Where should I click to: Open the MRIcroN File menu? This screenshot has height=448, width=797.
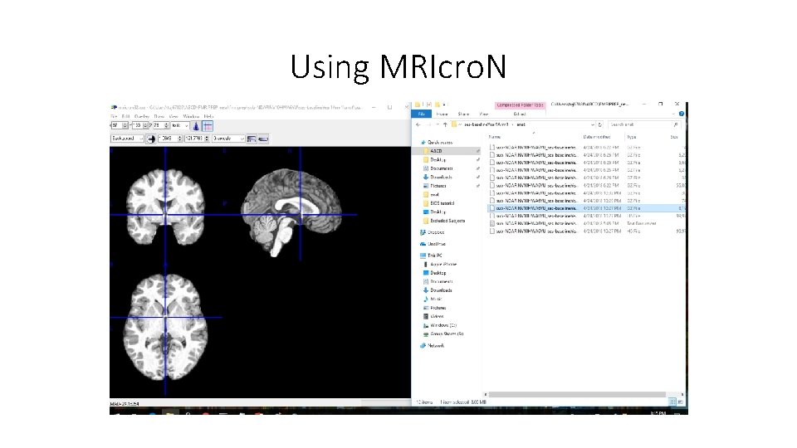(114, 116)
